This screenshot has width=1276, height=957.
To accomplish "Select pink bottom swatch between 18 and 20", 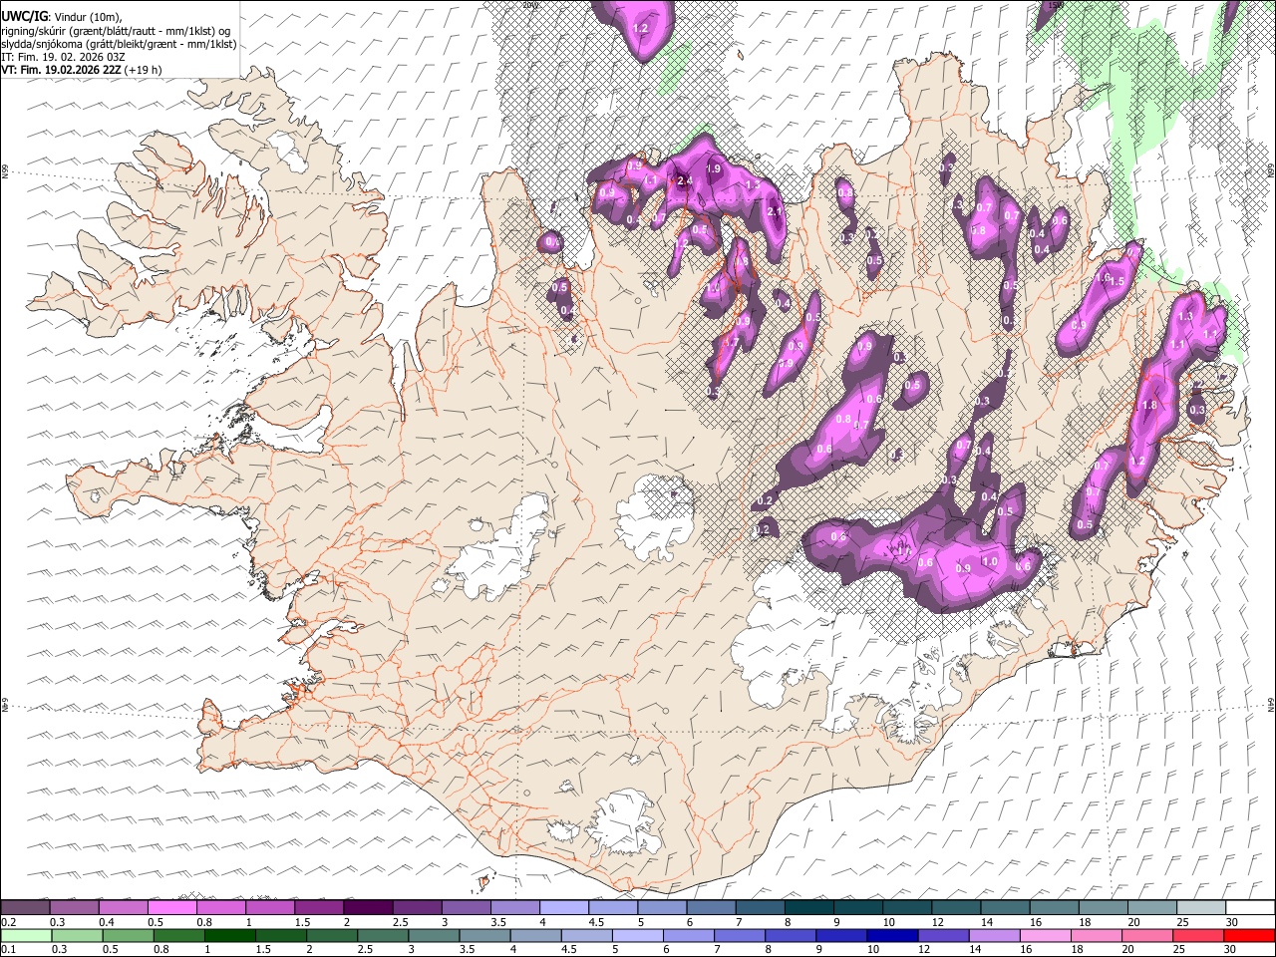I will (1096, 935).
